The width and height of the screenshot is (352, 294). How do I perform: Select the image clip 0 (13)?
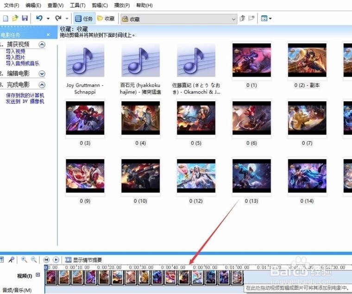[x=251, y=176]
